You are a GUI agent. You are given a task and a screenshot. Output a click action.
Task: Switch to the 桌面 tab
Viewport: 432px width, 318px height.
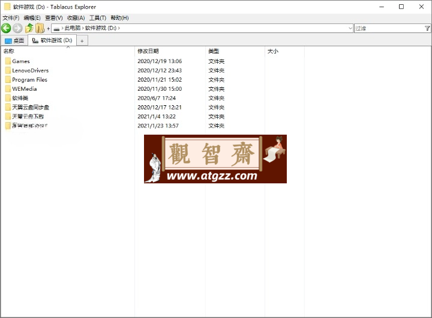[x=14, y=41]
